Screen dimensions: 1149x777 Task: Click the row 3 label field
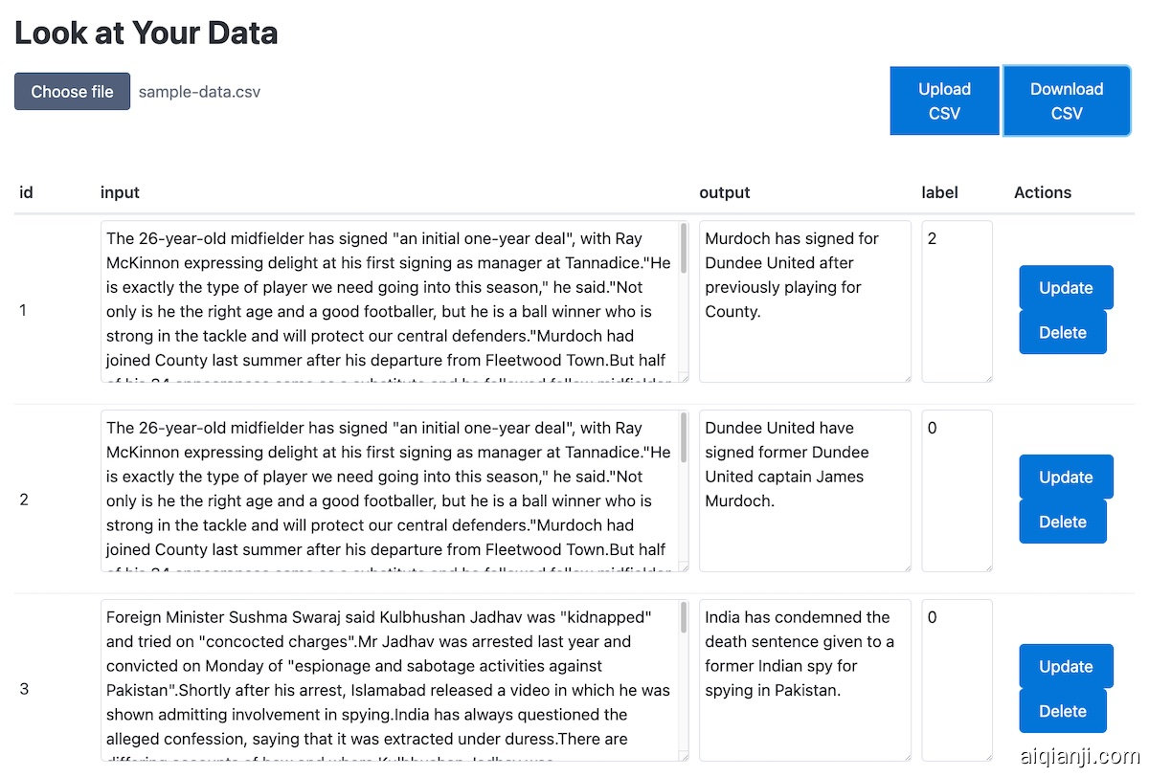pos(956,679)
